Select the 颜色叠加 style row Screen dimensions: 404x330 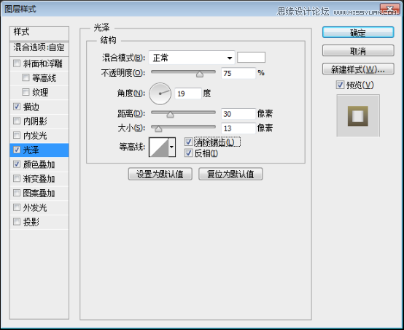(39, 164)
